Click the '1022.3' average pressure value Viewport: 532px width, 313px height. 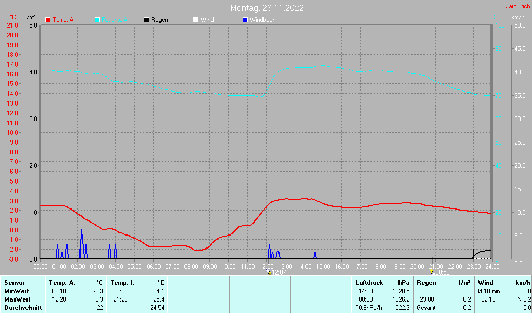(x=401, y=308)
